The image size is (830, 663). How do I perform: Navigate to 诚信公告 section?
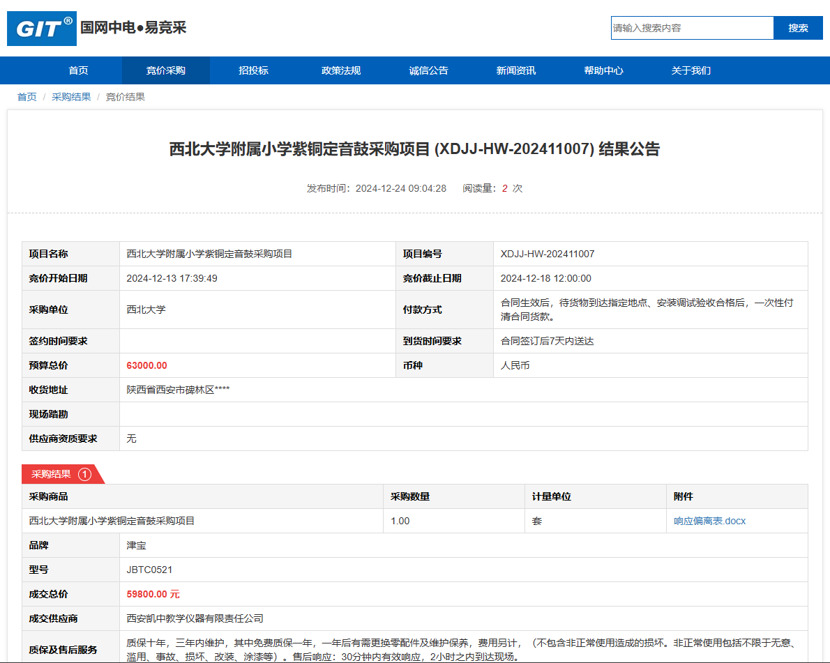428,70
